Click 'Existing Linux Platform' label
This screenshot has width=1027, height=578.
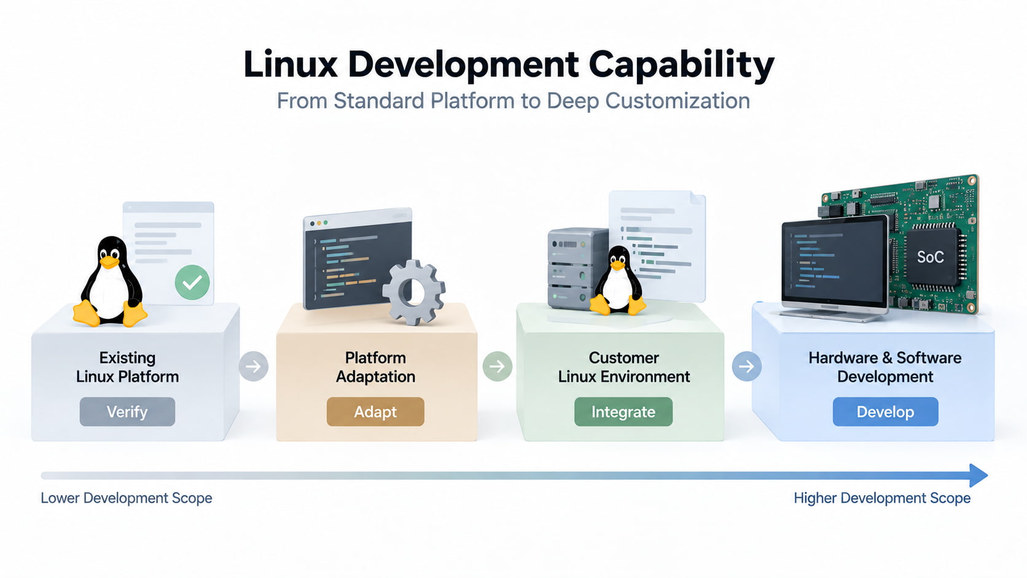click(x=127, y=367)
